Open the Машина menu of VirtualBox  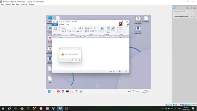8,4
